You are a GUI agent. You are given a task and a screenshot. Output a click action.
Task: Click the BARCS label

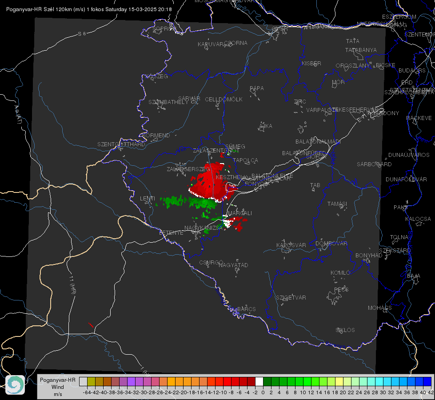(x=246, y=309)
